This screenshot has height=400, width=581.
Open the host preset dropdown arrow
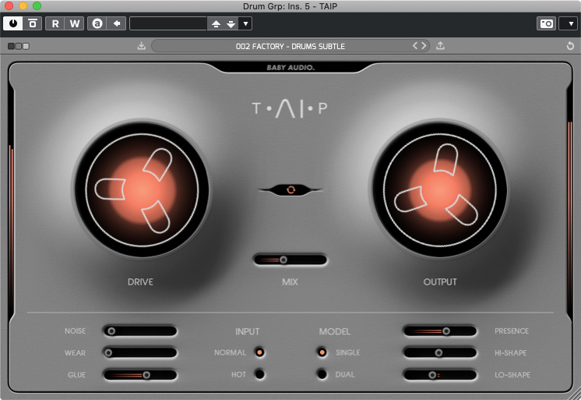(x=245, y=23)
